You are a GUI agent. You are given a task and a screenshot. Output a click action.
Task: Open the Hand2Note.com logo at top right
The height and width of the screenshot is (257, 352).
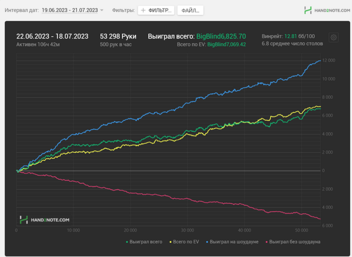[327, 11]
